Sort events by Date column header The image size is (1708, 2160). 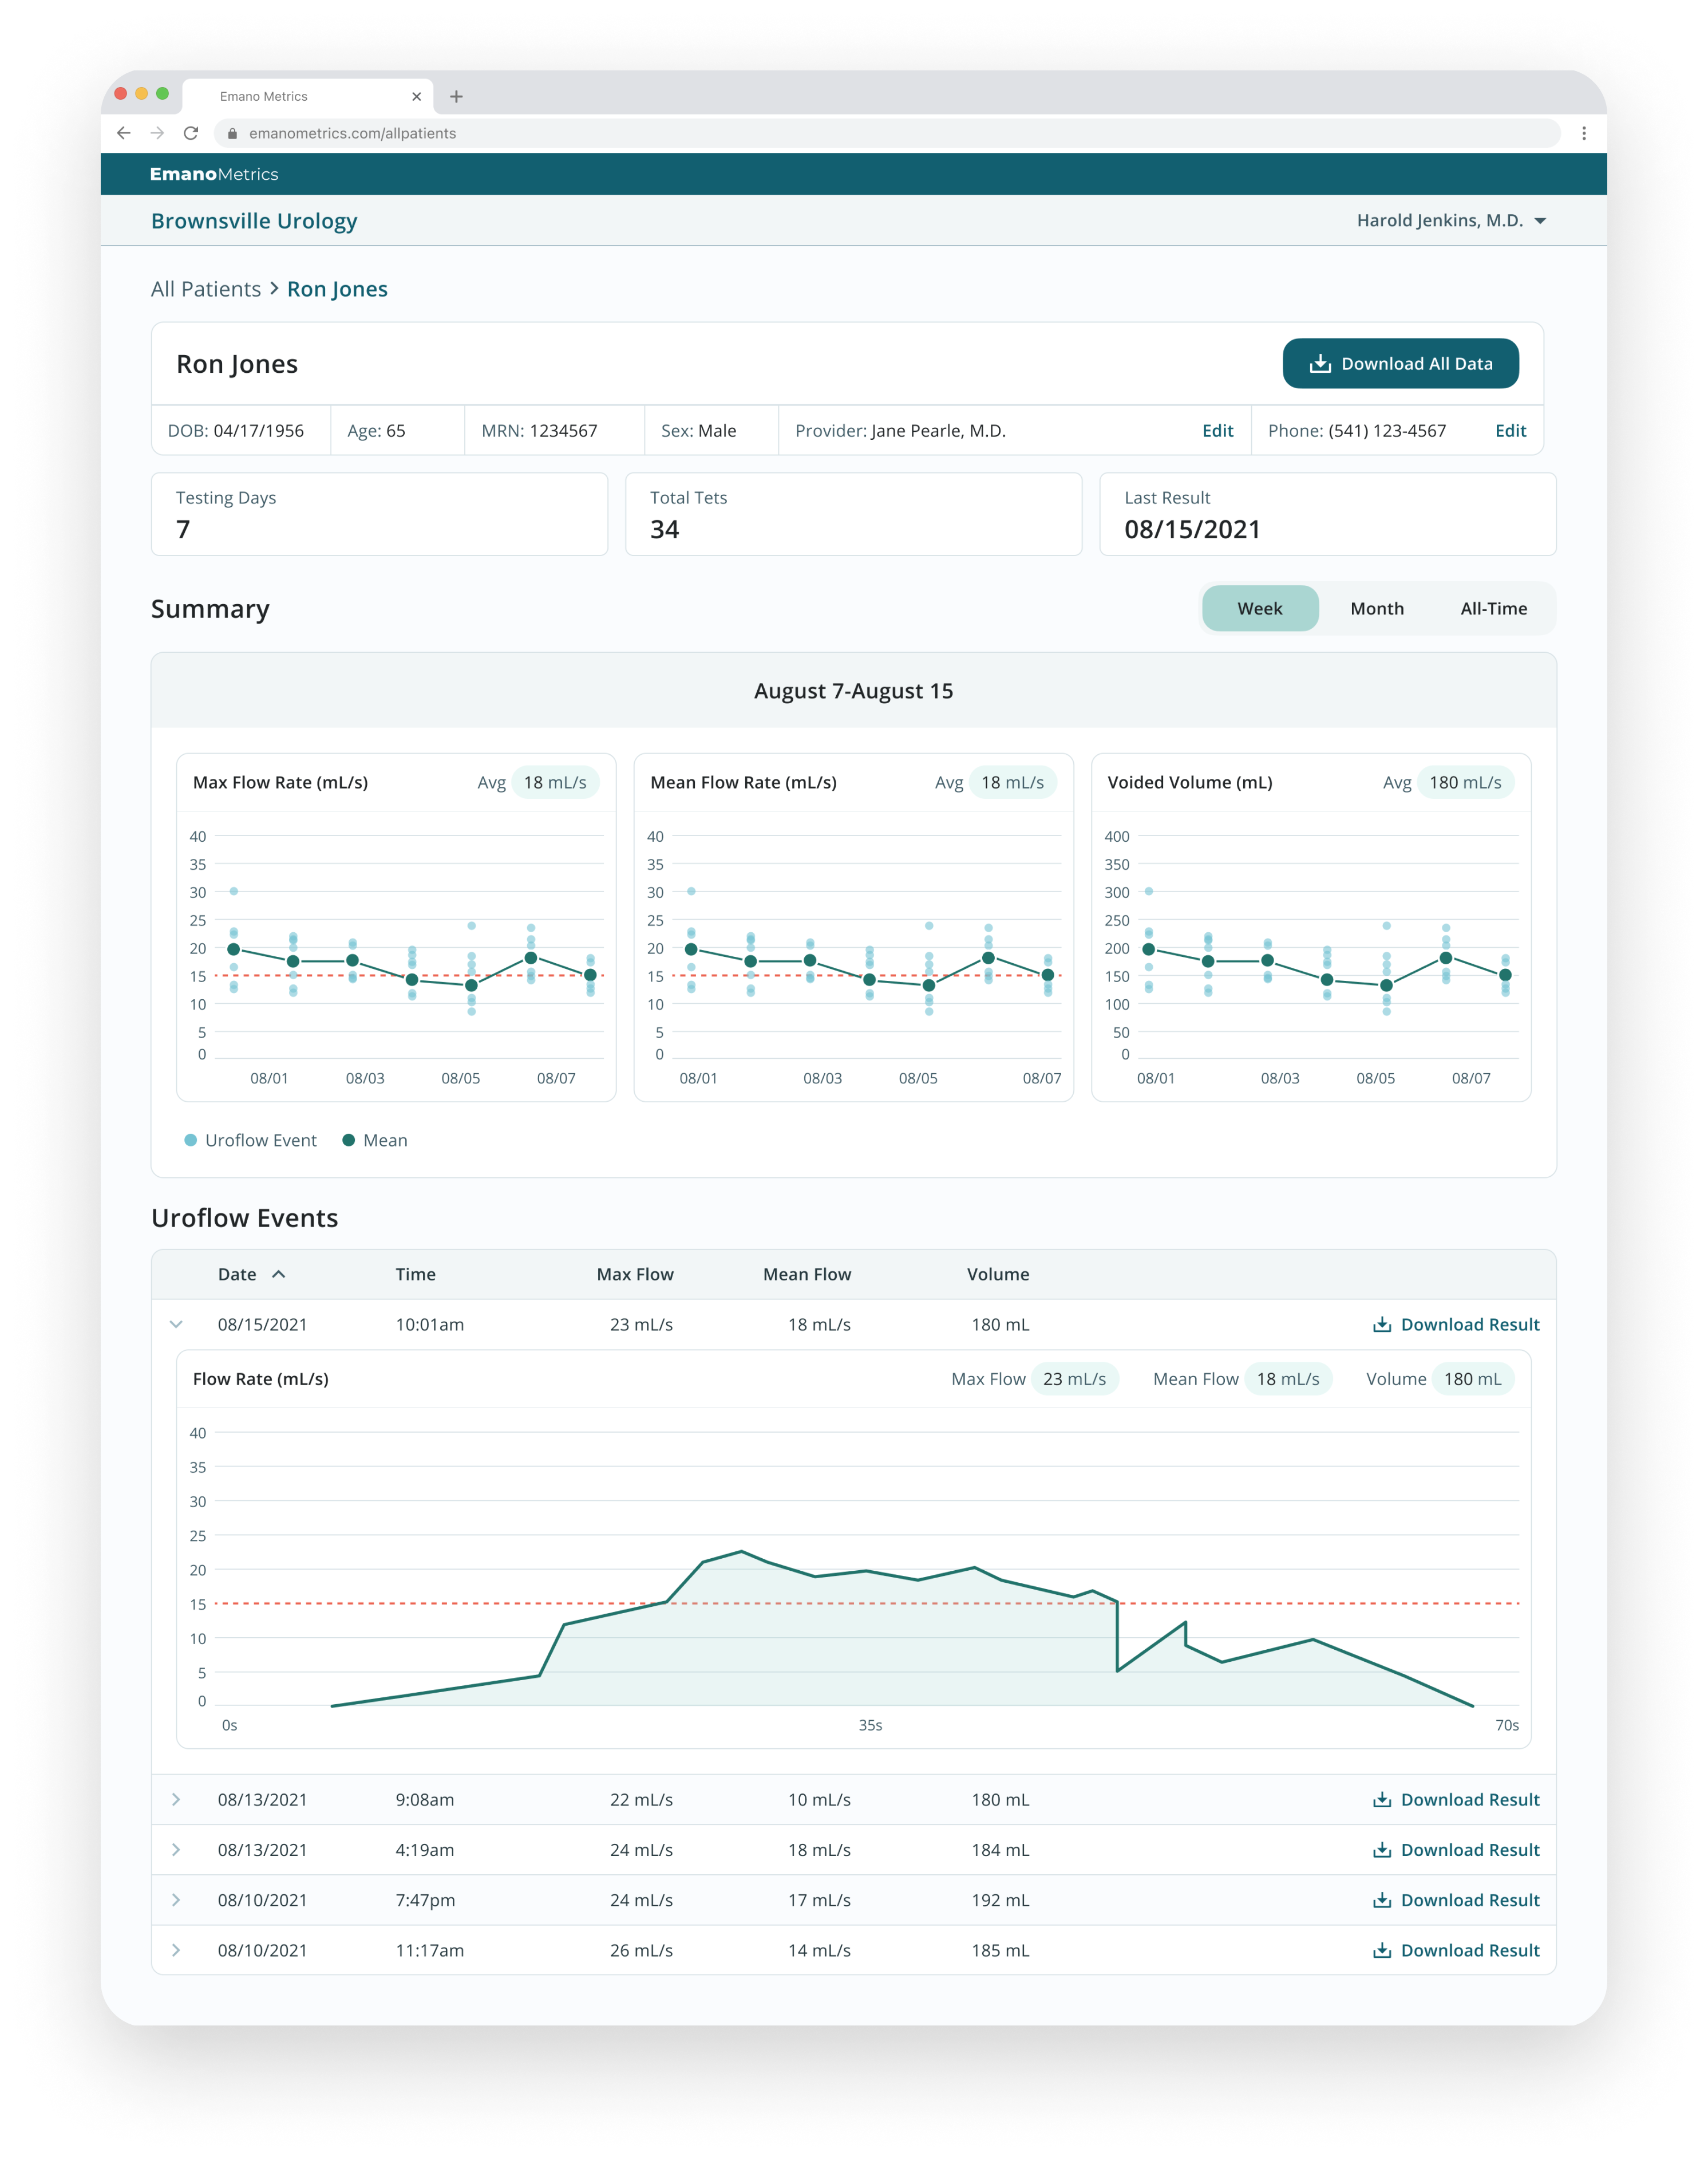[237, 1275]
